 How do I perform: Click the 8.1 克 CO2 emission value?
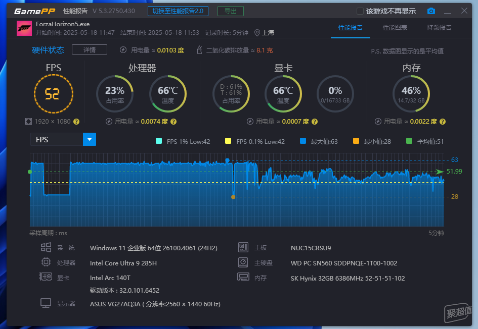[265, 50]
